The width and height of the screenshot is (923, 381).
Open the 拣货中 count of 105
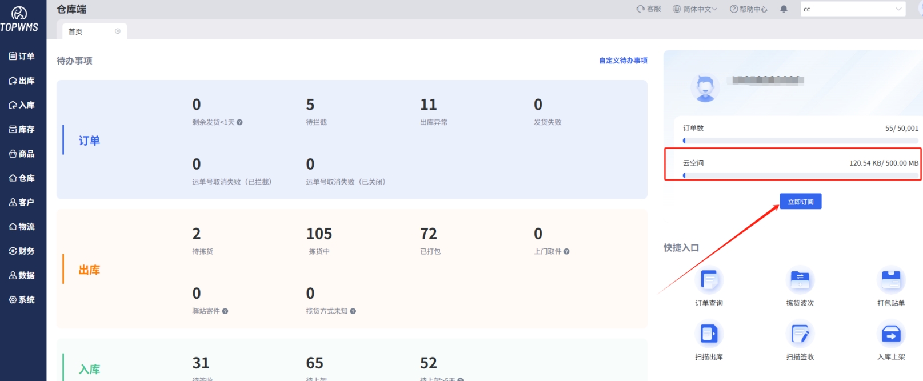click(319, 234)
